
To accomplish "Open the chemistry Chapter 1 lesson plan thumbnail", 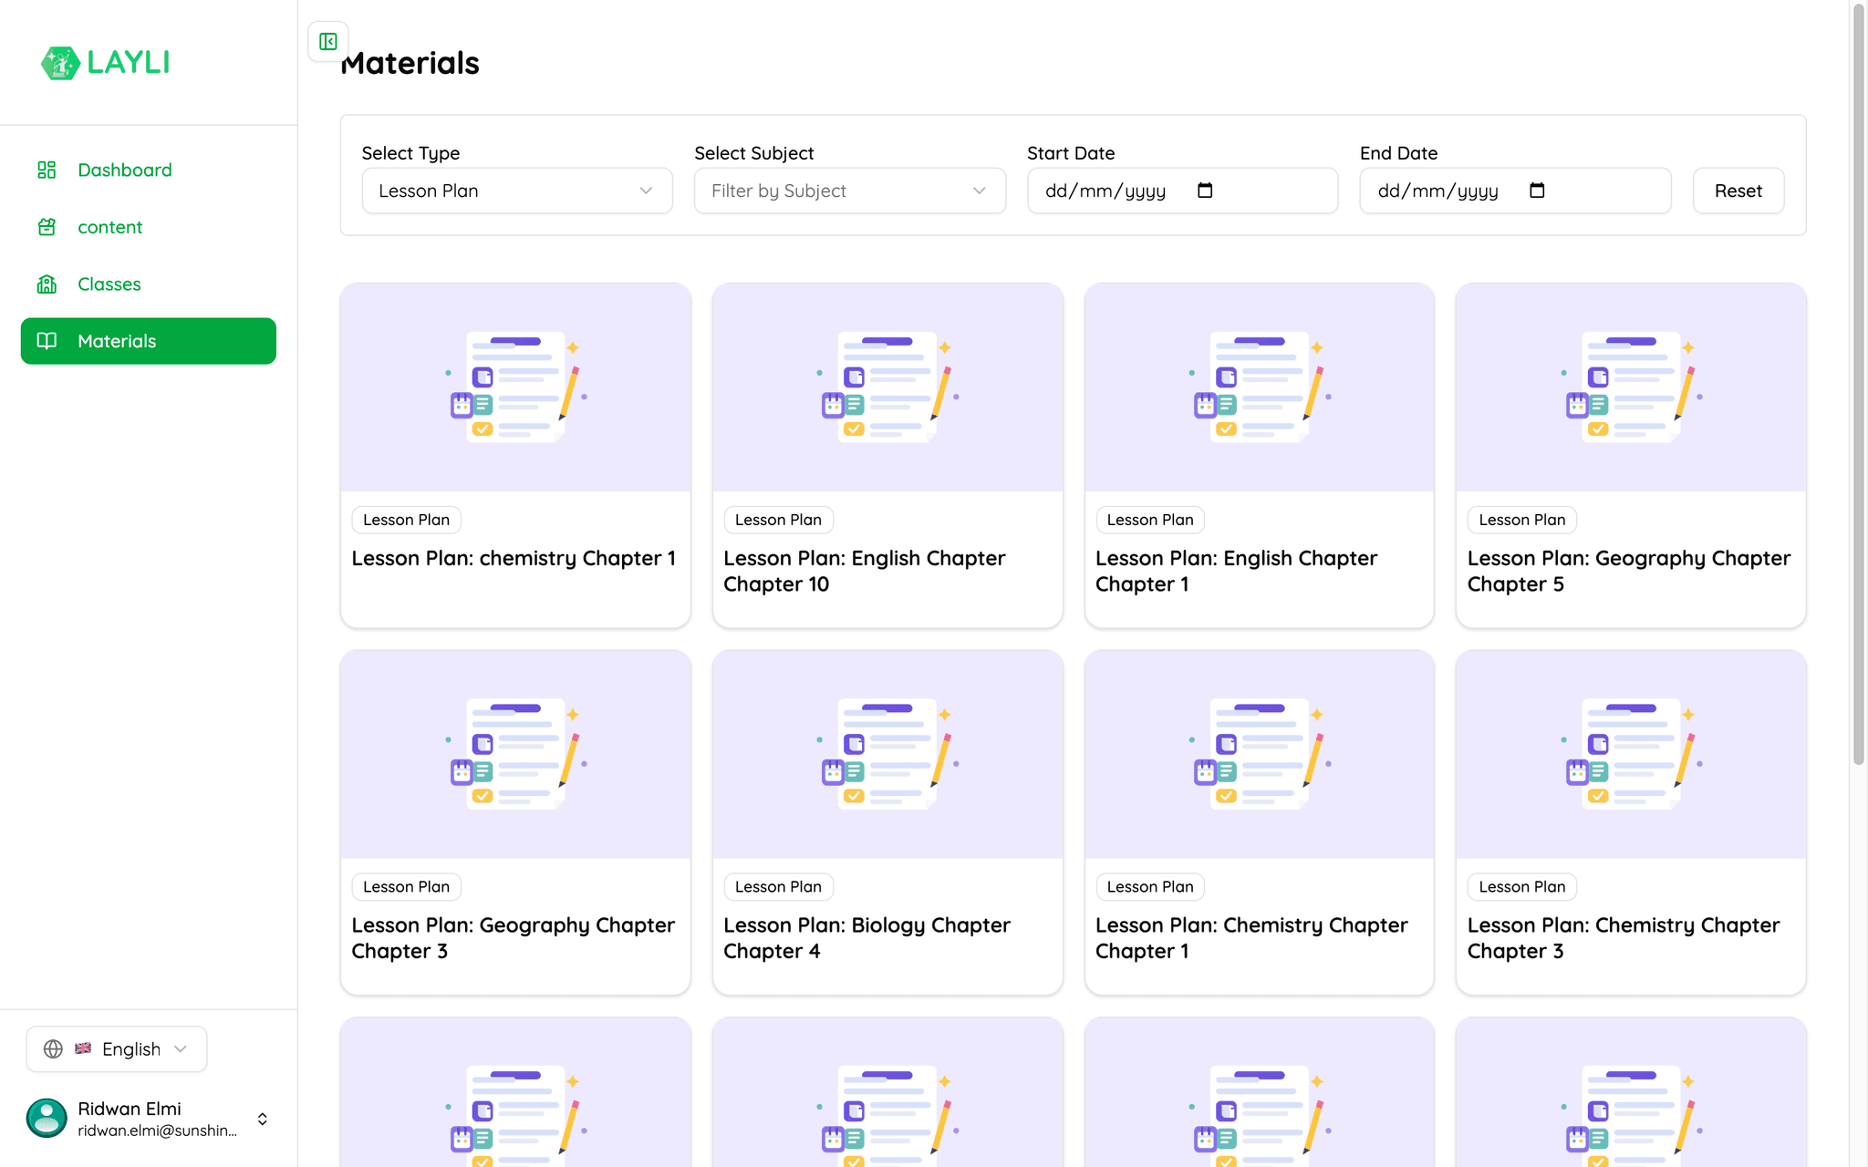I will coord(515,387).
